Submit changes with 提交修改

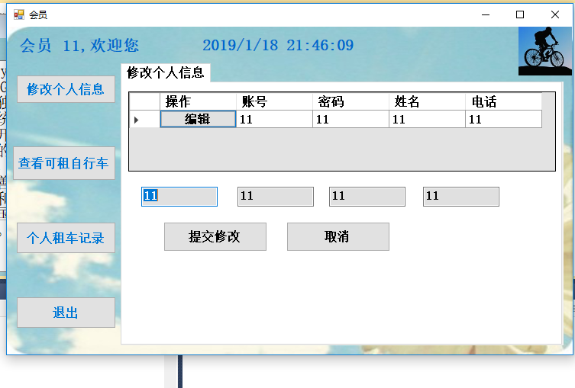(x=215, y=237)
